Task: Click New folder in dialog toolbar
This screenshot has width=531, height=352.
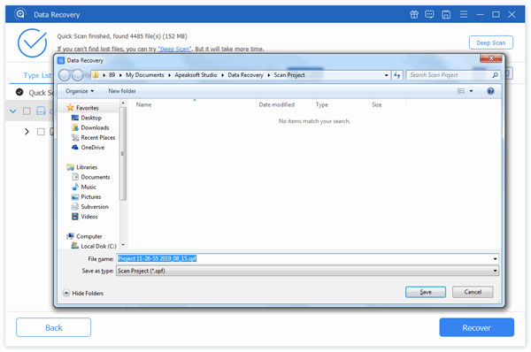Action: 122,91
